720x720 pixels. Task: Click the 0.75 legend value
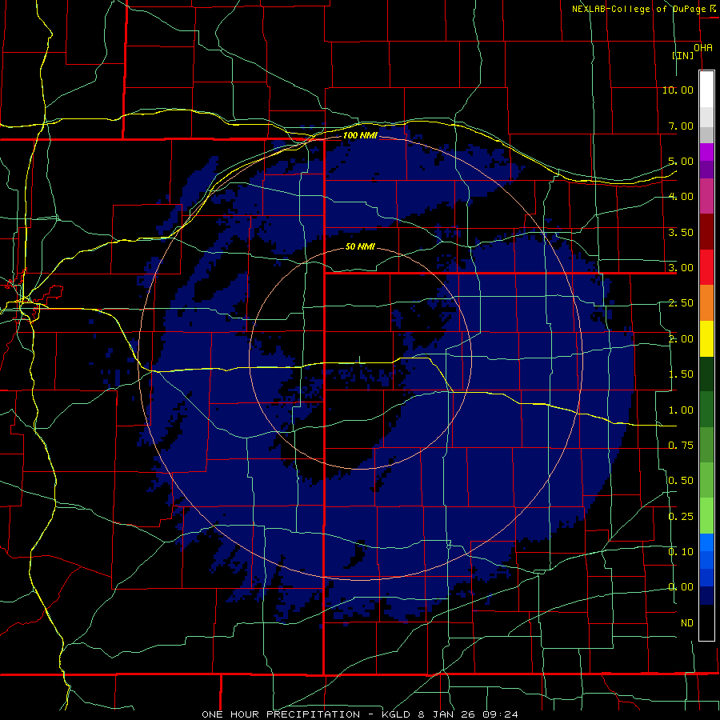(x=681, y=446)
